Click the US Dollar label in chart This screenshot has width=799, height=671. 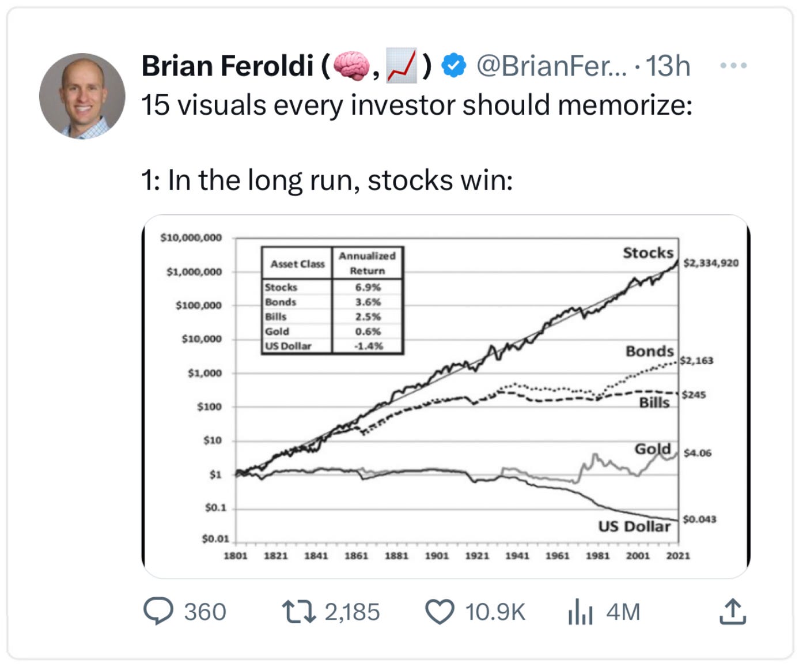coord(634,526)
